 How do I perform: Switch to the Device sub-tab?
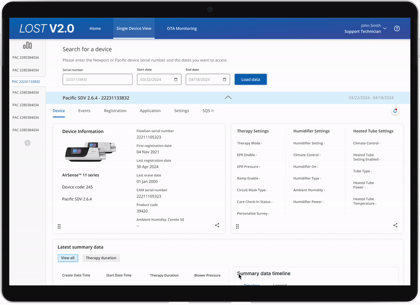click(59, 111)
